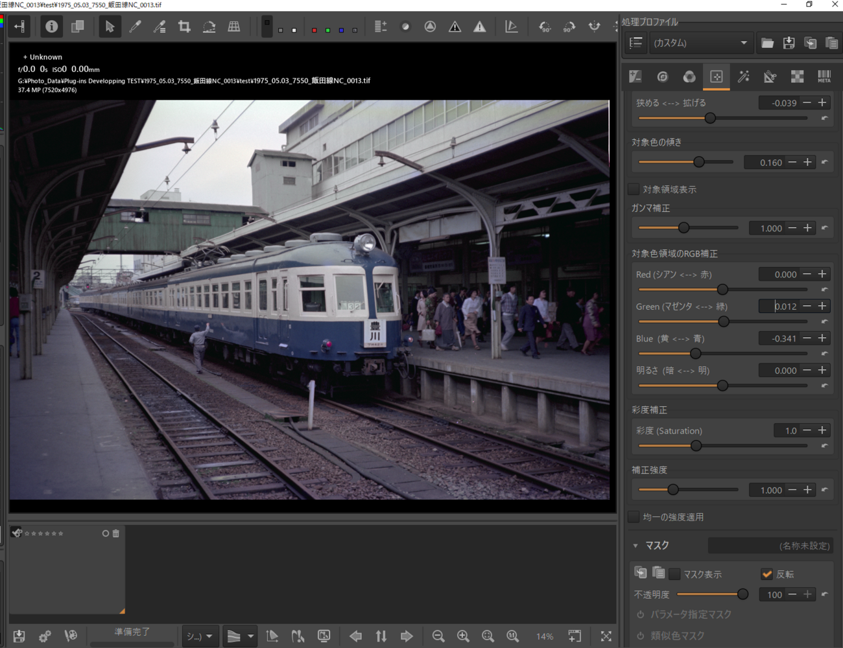The height and width of the screenshot is (648, 843).
Task: Select the perspective correction grid tool
Action: click(234, 27)
